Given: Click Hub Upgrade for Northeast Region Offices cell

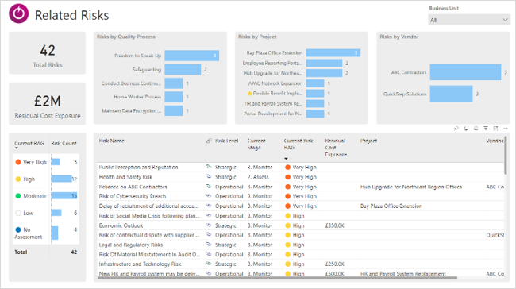Looking at the screenshot, I should [x=411, y=187].
